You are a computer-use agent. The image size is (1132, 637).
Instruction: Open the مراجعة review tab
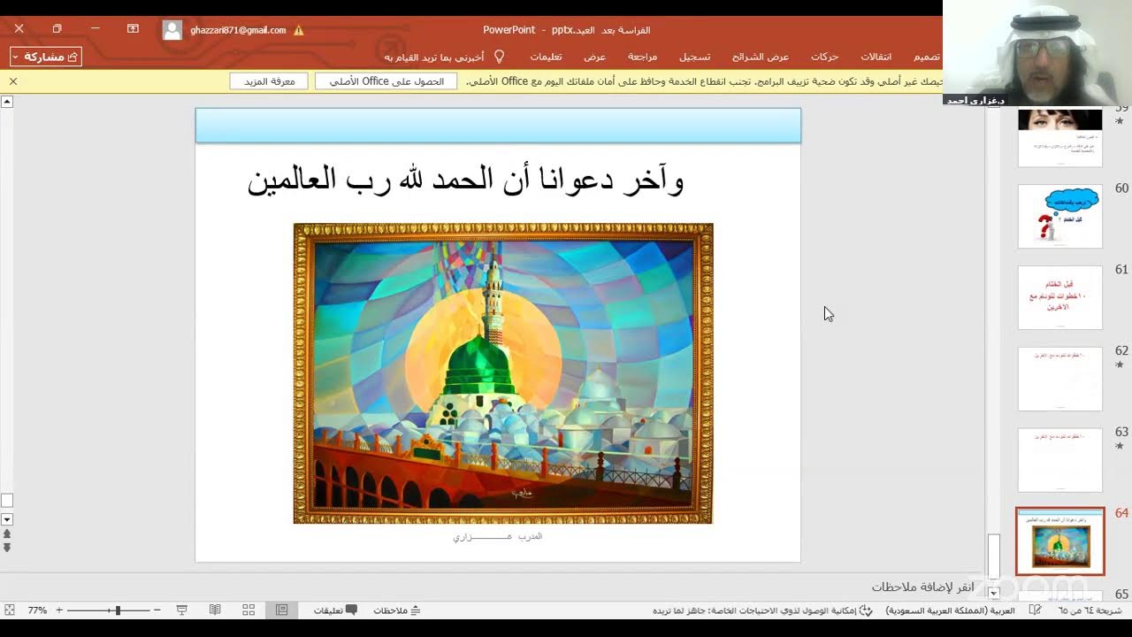tap(642, 57)
